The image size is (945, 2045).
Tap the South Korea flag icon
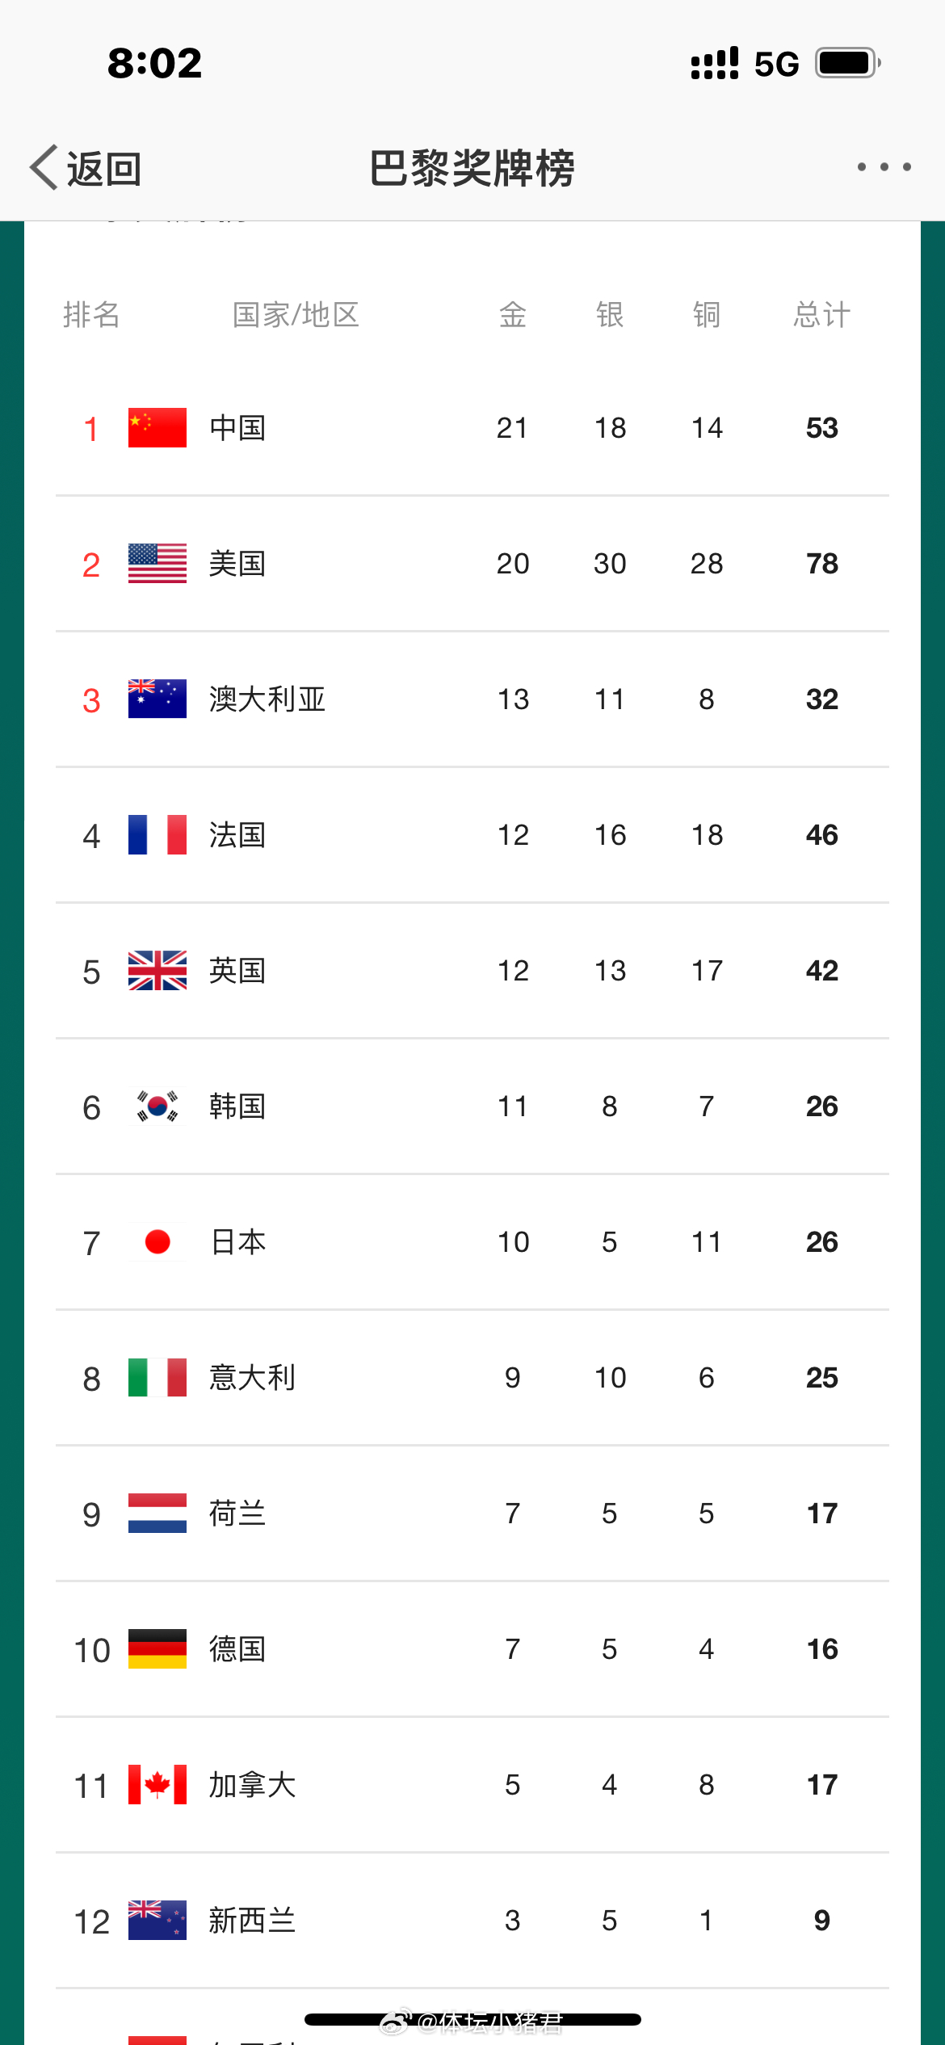pos(157,1106)
